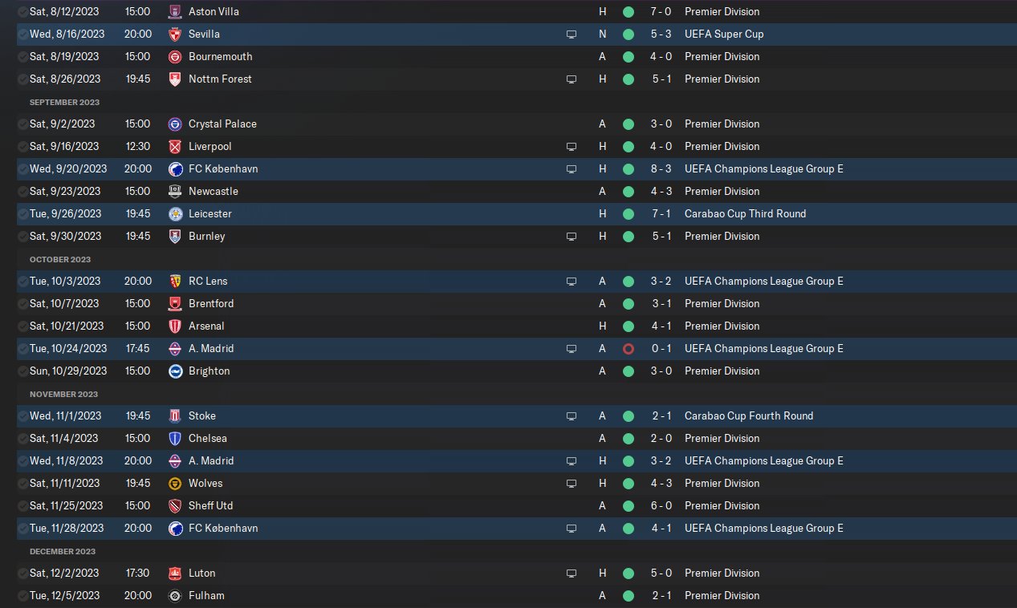The height and width of the screenshot is (608, 1017).
Task: Click the TV icon on the Luton row
Action: click(x=572, y=574)
